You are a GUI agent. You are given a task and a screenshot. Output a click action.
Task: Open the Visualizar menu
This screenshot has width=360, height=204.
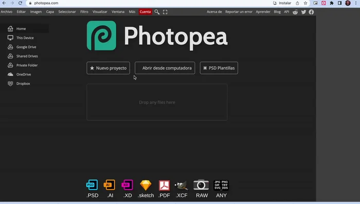pos(100,12)
